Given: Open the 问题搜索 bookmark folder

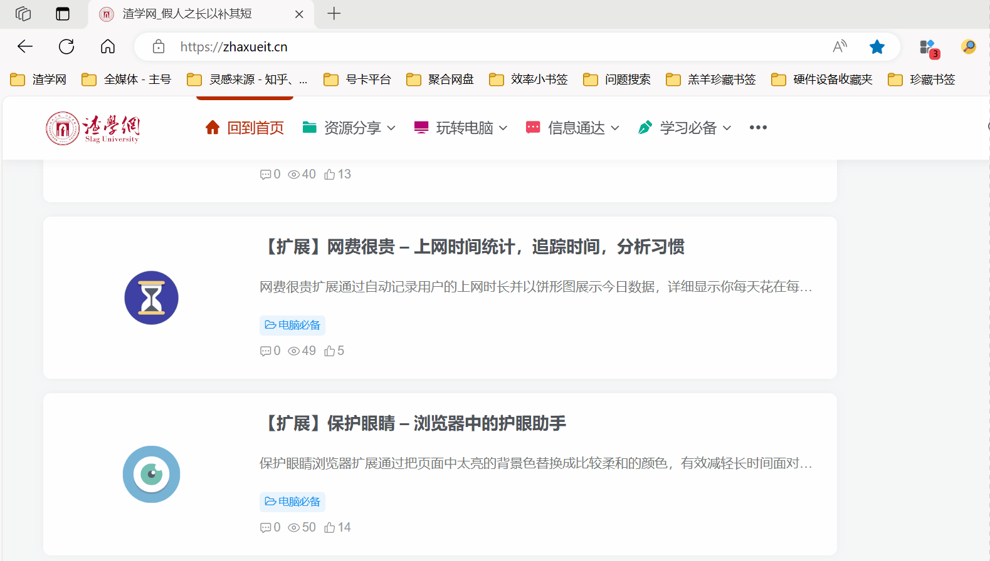Looking at the screenshot, I should 617,80.
